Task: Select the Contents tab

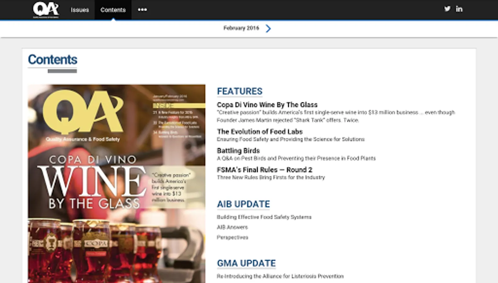Action: point(113,10)
